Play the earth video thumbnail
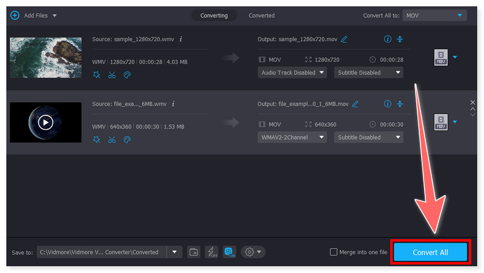This screenshot has width=484, height=273. click(45, 123)
